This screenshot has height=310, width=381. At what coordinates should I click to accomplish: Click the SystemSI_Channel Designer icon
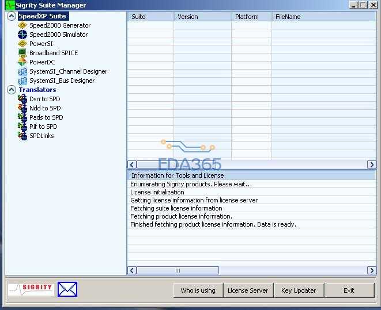pyautogui.click(x=22, y=71)
